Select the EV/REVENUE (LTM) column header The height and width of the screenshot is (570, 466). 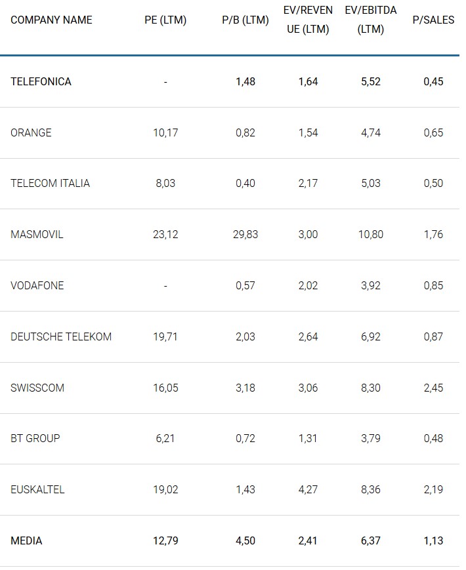[308, 20]
